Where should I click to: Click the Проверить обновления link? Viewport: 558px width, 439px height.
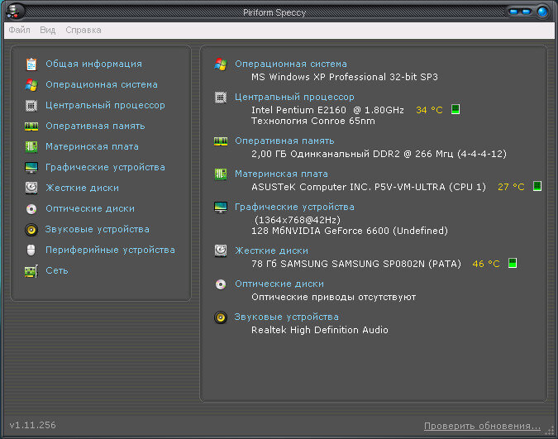tap(482, 426)
